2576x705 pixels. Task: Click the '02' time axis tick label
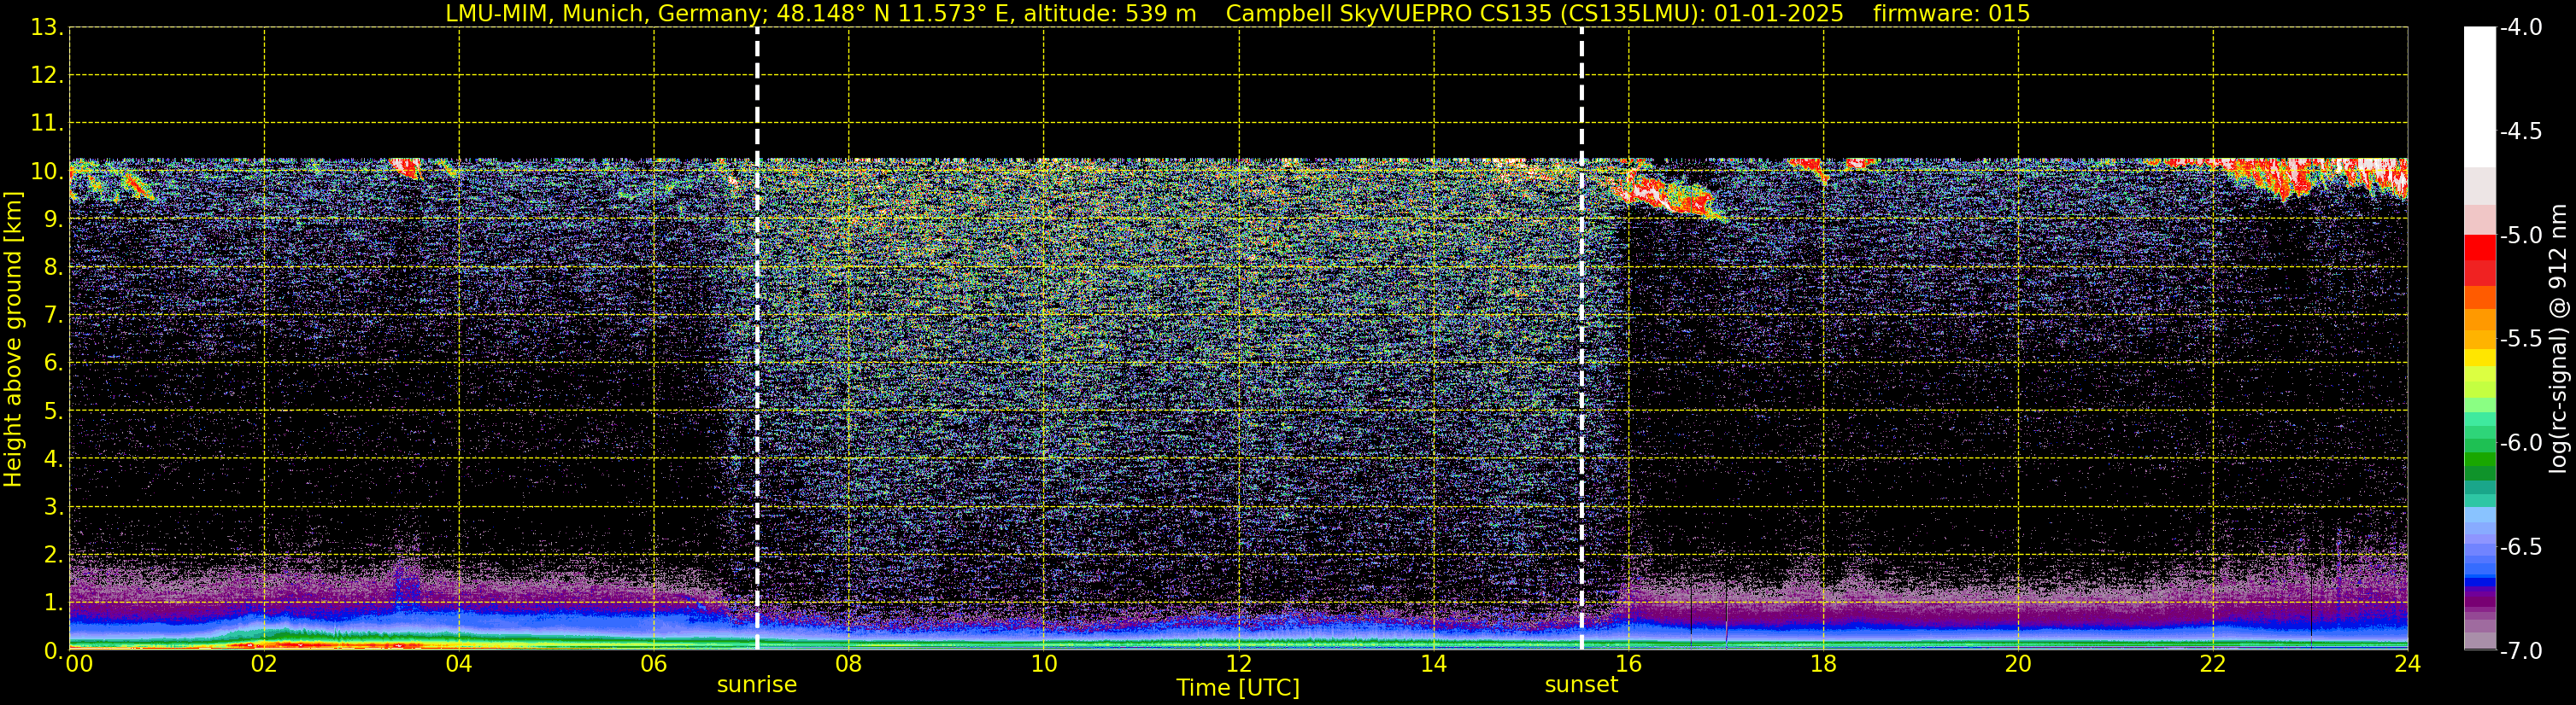click(x=264, y=664)
